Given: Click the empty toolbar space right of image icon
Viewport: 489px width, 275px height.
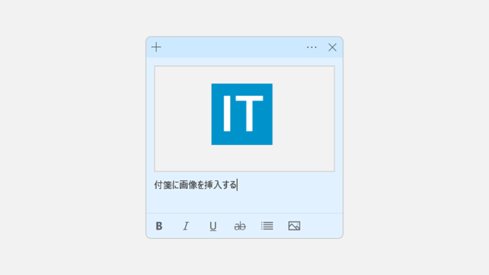Looking at the screenshot, I should click(321, 226).
